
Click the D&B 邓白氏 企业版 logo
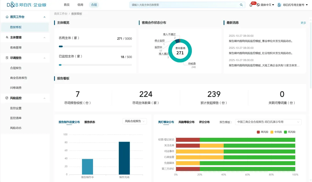pos(27,5)
